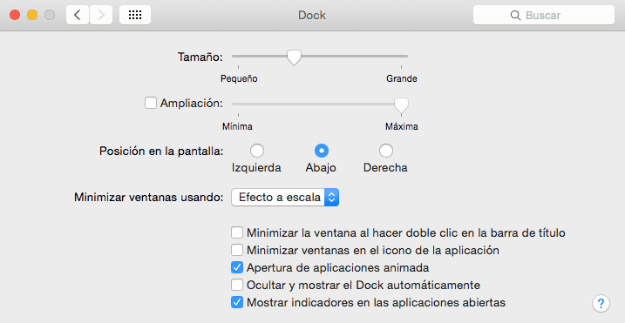Disable Apertura de aplicaciones animada
Image resolution: width=625 pixels, height=323 pixels.
[x=237, y=267]
